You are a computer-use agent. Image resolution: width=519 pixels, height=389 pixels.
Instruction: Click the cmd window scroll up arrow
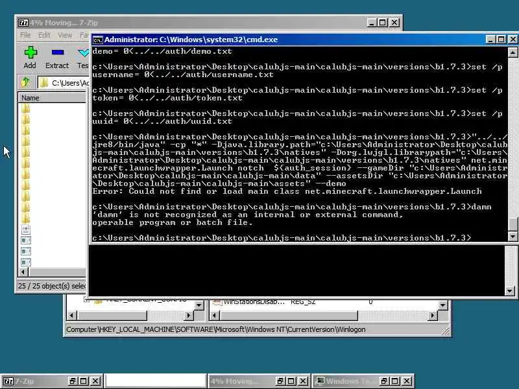(513, 53)
